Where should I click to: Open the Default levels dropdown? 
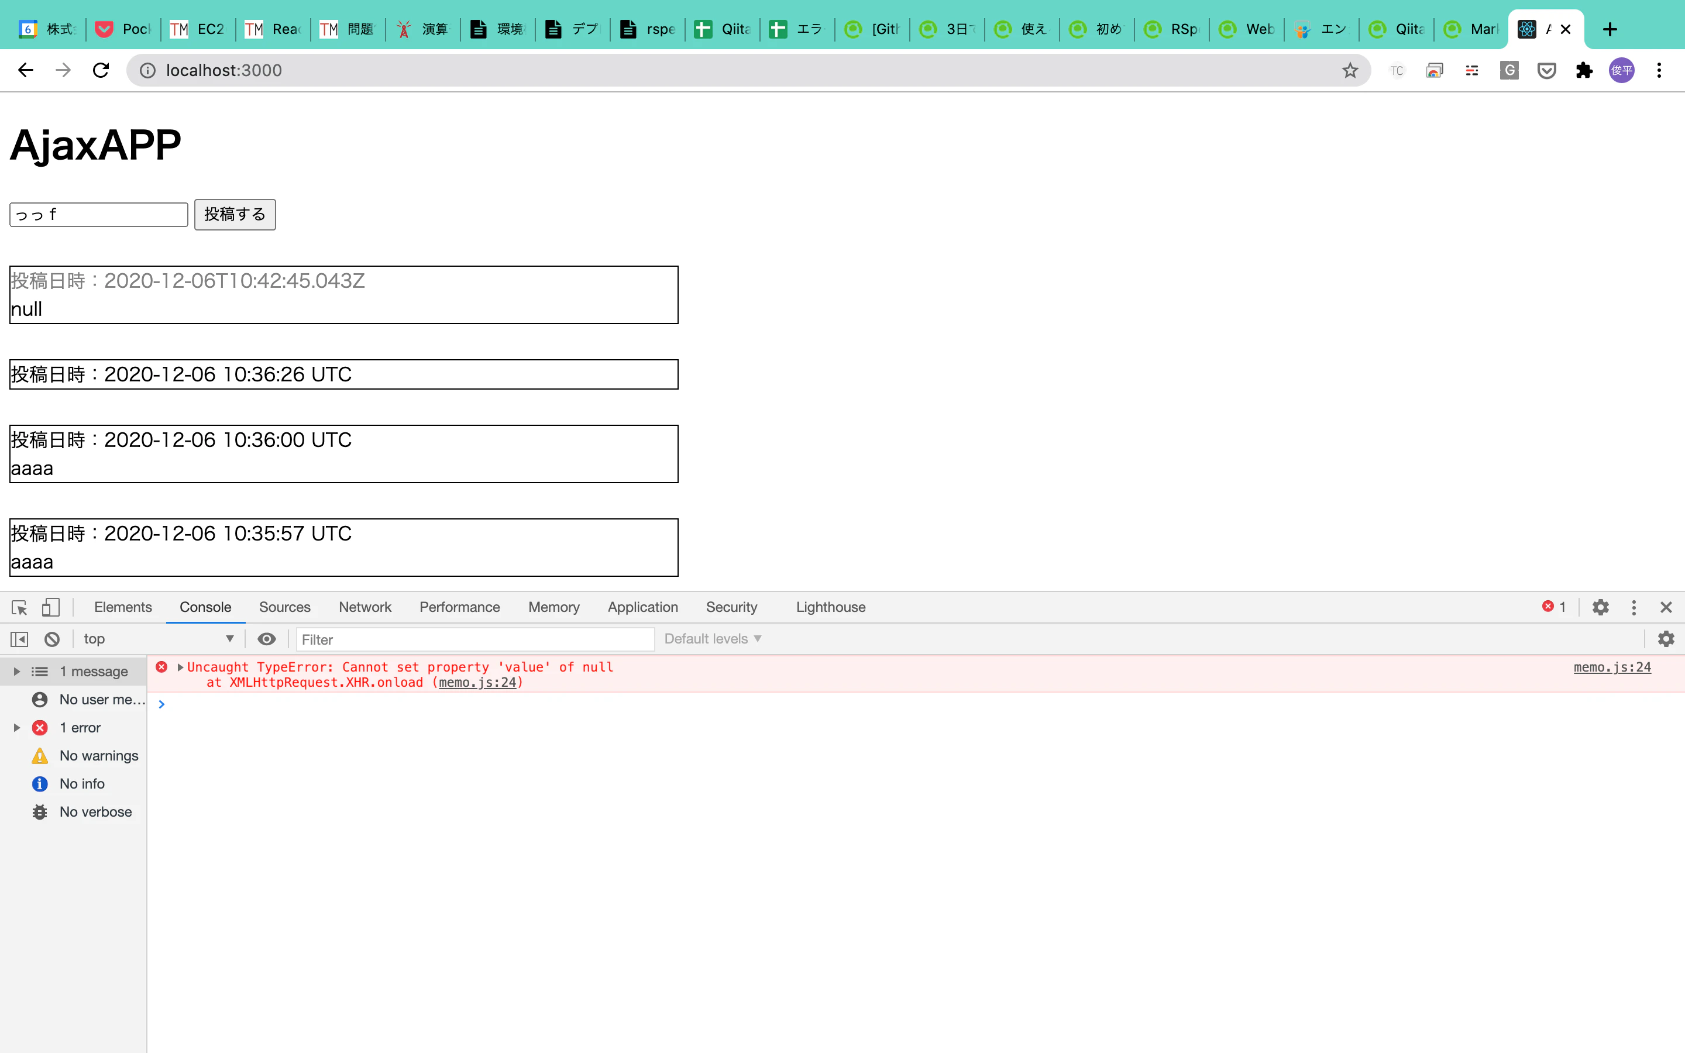[x=712, y=639]
